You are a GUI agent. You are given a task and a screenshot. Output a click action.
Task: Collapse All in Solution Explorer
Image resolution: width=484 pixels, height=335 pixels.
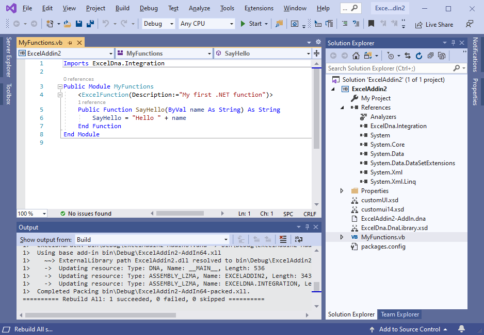430,56
